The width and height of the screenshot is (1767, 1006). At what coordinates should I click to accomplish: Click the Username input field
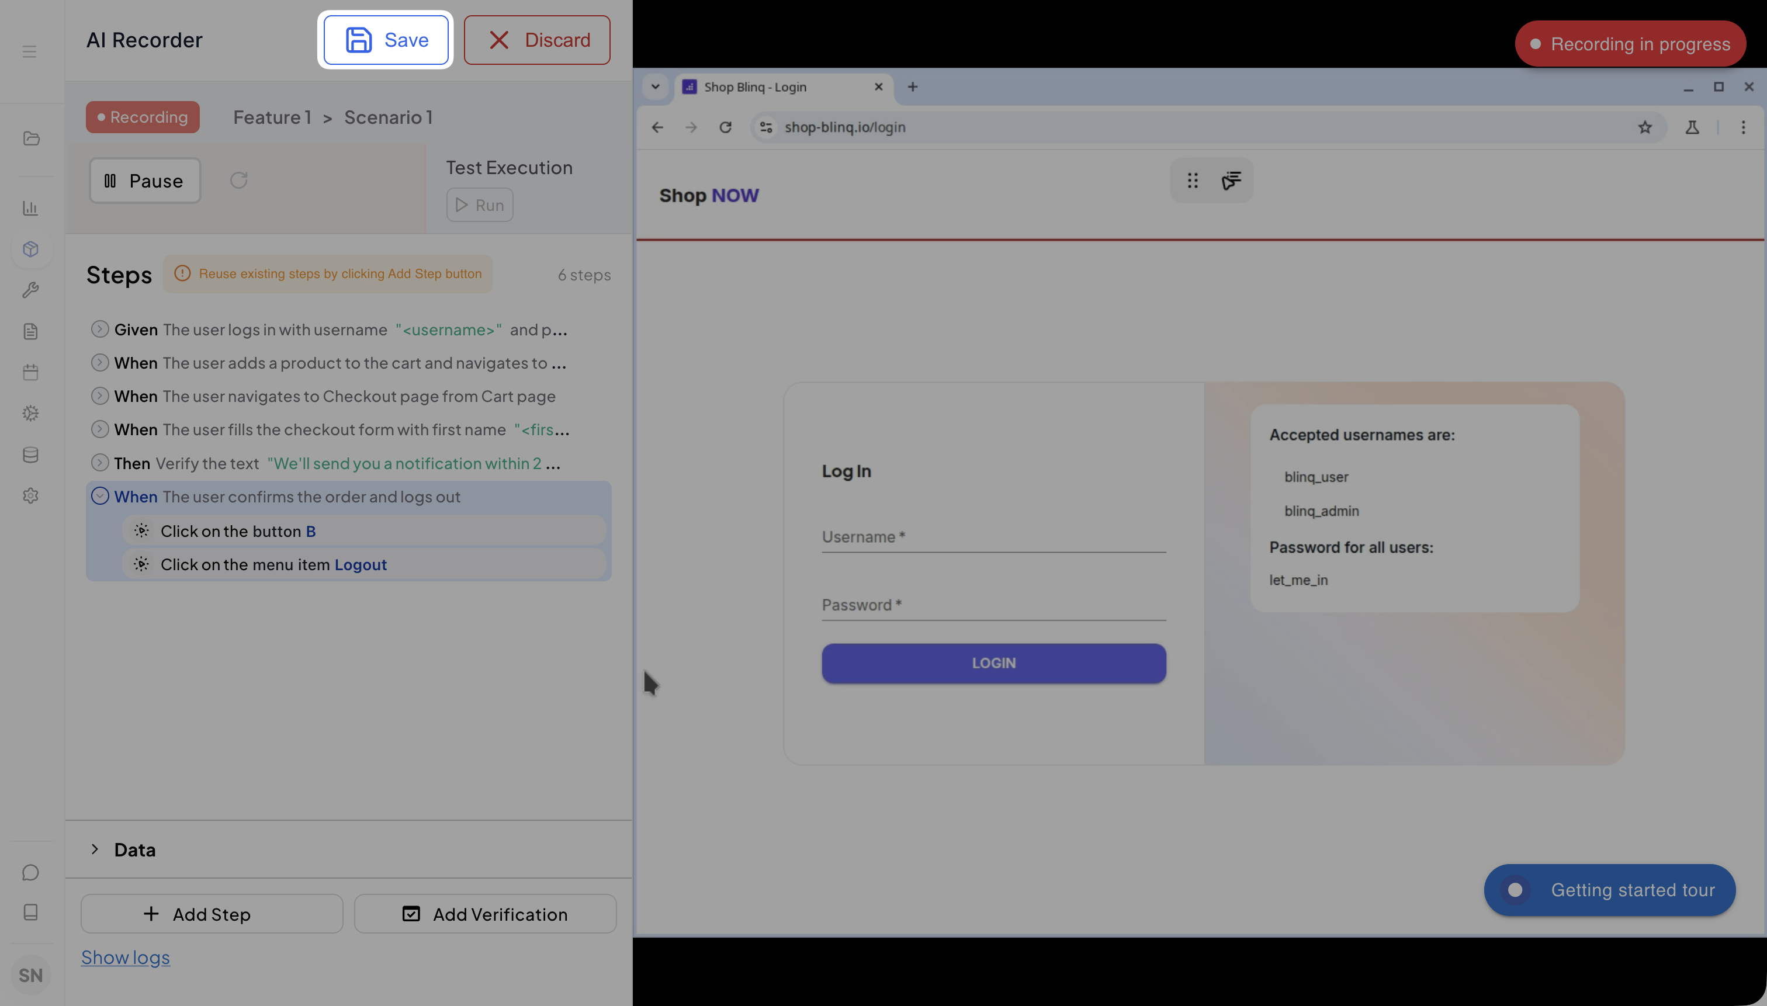993,537
